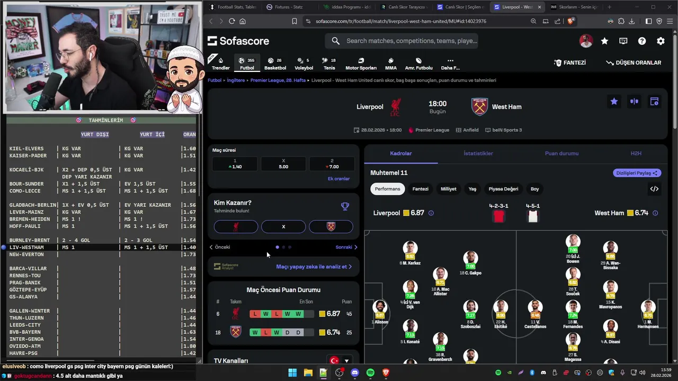
Task: Select Fantezi lineup filter
Action: (421, 189)
